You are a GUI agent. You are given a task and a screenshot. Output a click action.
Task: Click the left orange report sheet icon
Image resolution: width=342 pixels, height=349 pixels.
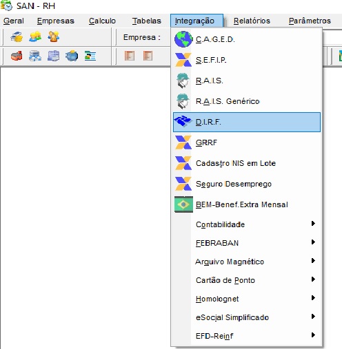130,56
